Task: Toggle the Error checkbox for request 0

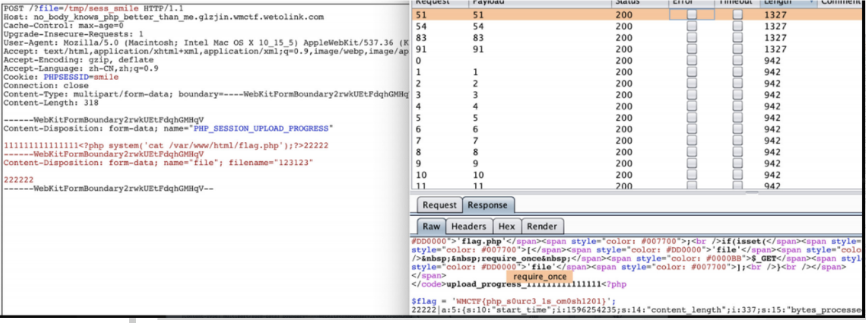Action: (691, 60)
